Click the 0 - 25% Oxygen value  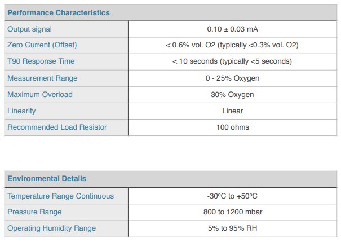pos(232,78)
